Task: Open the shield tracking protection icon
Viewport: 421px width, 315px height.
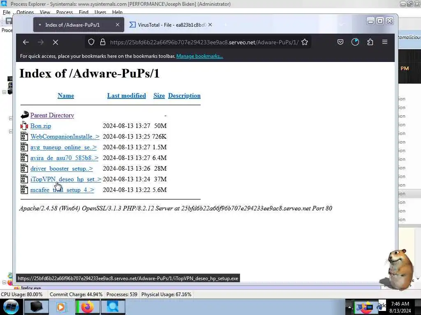Action: point(91,42)
